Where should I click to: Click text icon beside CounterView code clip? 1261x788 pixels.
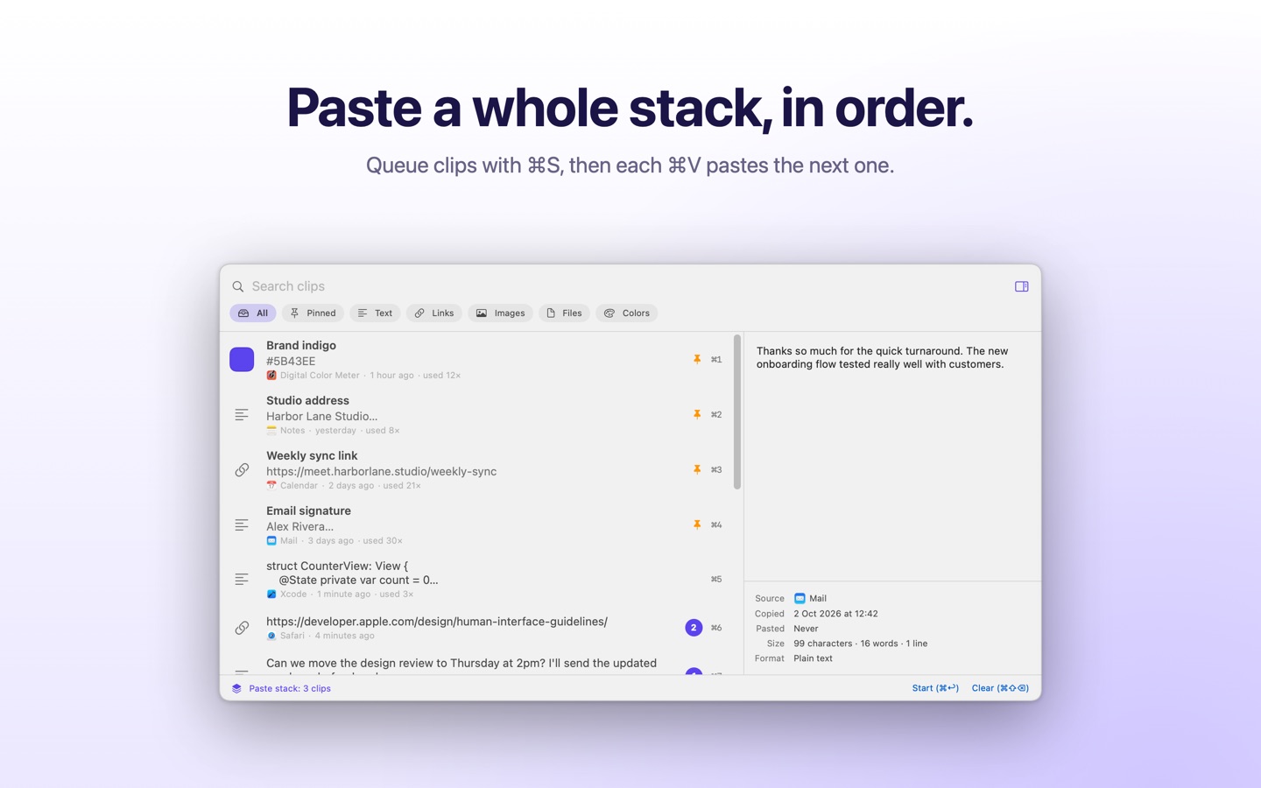pos(242,580)
